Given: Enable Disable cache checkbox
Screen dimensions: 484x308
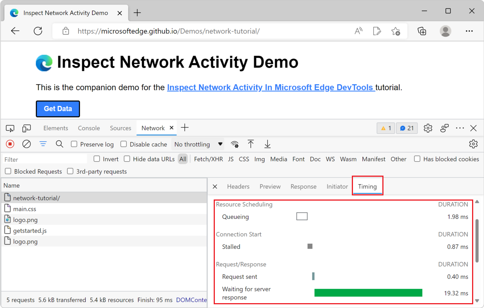Looking at the screenshot, I should (124, 144).
